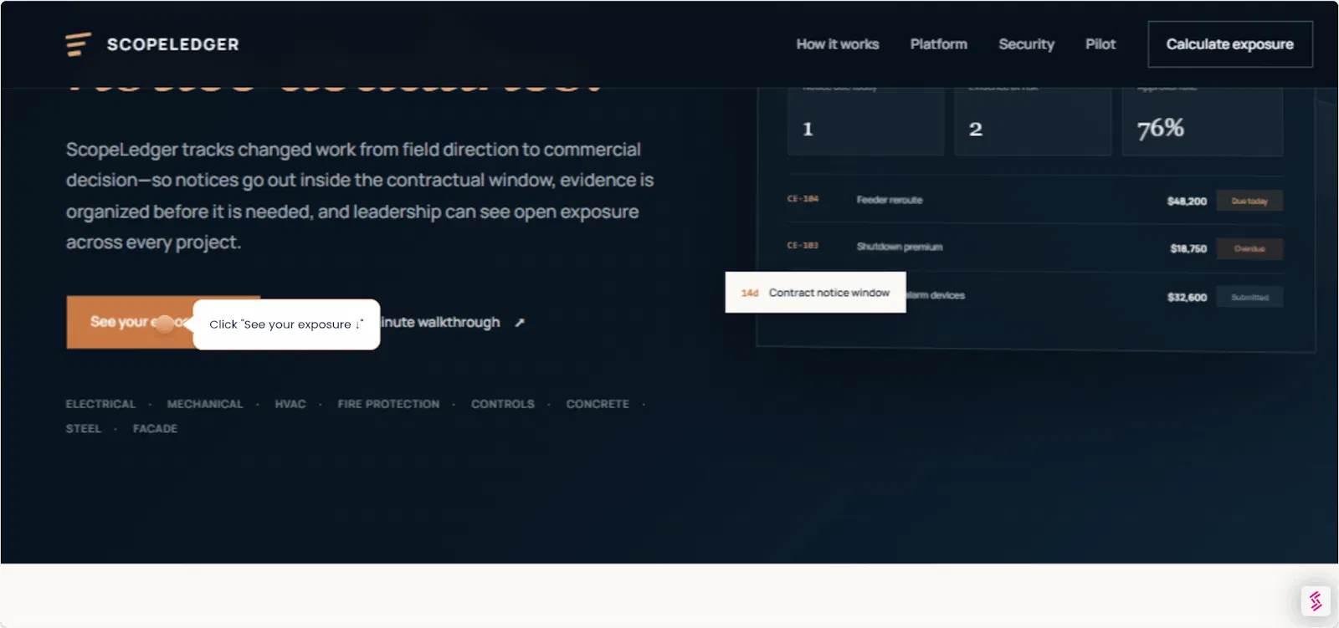Click the CONCRETE trade label

coord(598,404)
